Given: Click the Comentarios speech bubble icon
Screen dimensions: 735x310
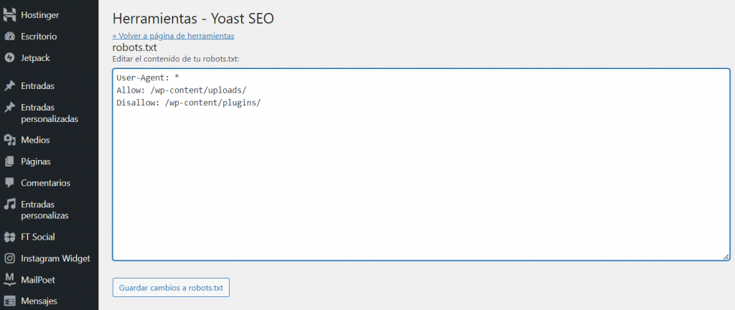Looking at the screenshot, I should tap(10, 183).
